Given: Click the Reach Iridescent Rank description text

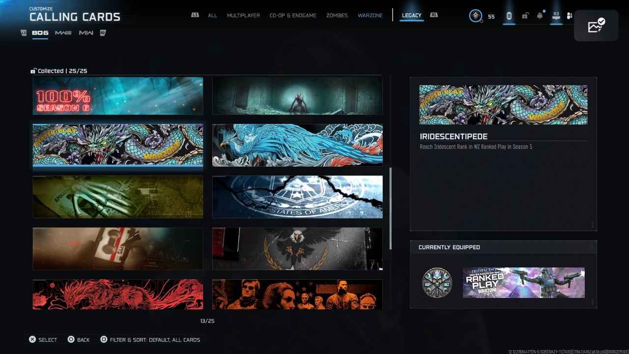Looking at the screenshot, I should click(476, 147).
